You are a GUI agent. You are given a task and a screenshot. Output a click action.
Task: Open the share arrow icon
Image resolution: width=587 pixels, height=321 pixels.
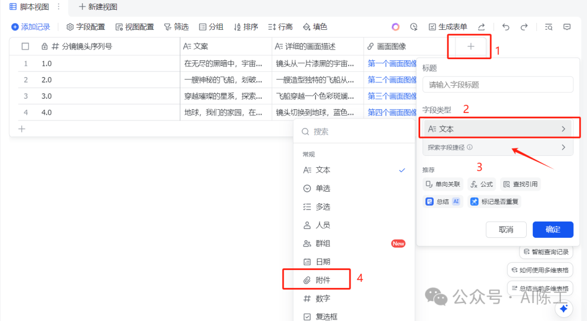coord(481,27)
